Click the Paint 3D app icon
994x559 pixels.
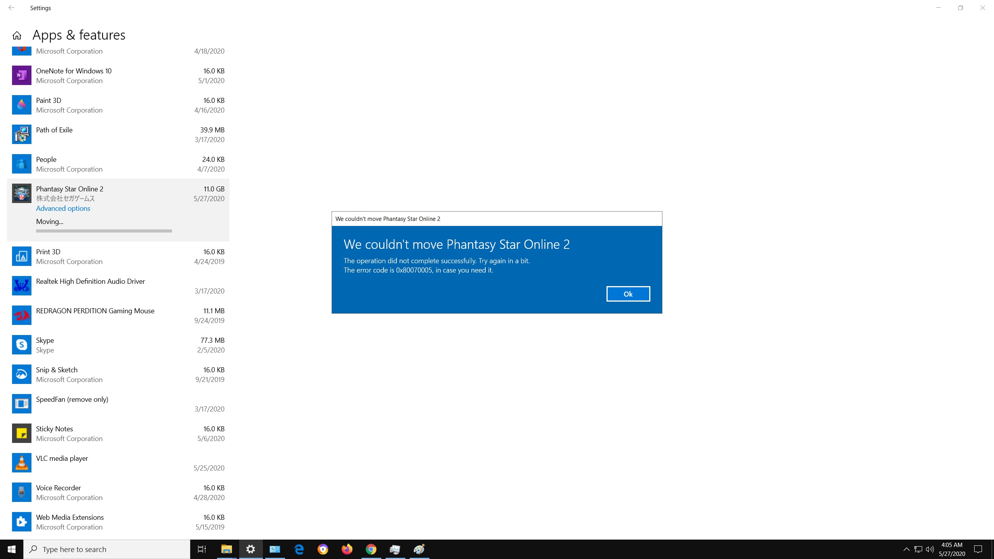[x=22, y=105]
